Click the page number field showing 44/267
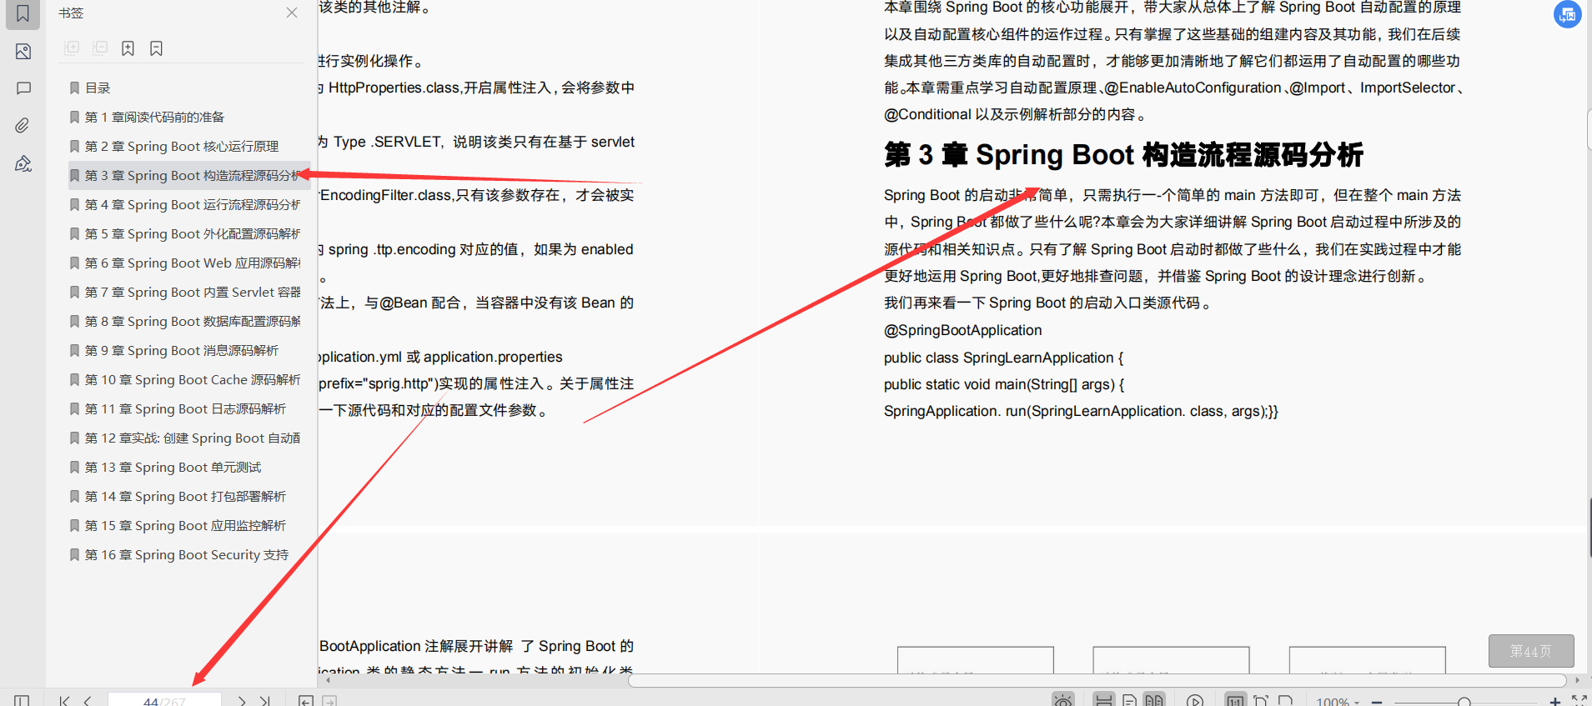1592x706 pixels. (x=164, y=700)
